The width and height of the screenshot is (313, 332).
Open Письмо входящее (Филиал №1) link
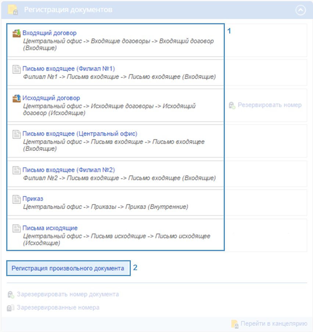[69, 68]
